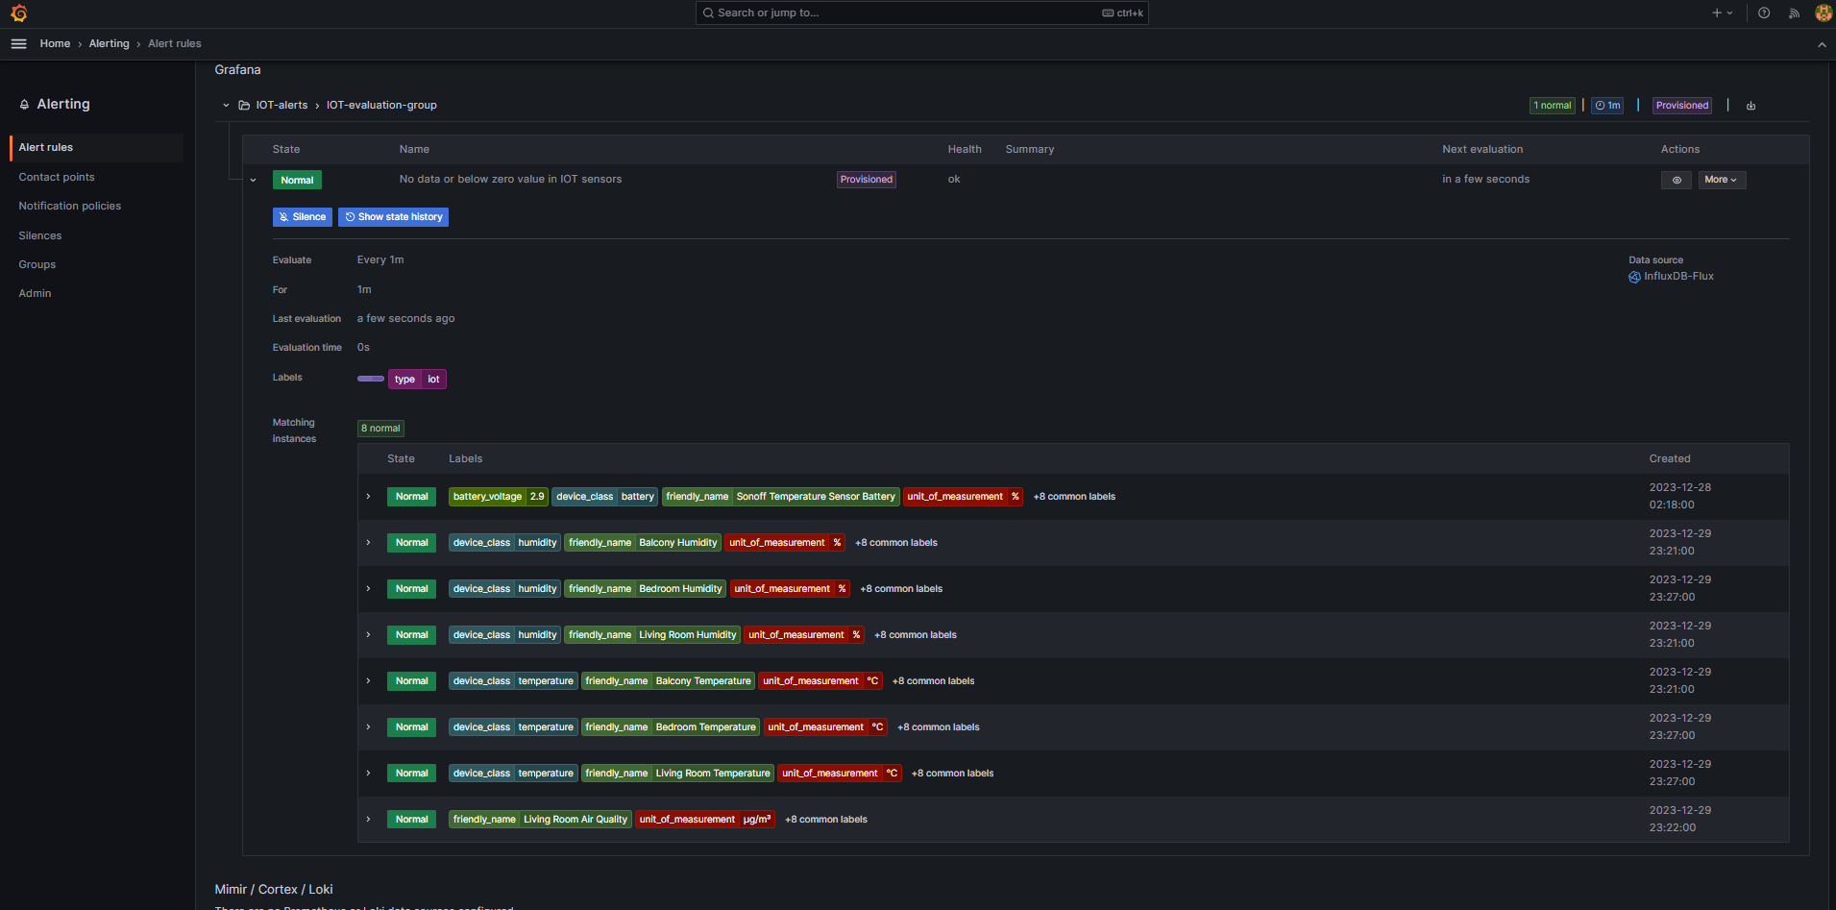This screenshot has height=910, width=1836.
Task: Click the Normal state badge of the rule
Action: (x=297, y=181)
